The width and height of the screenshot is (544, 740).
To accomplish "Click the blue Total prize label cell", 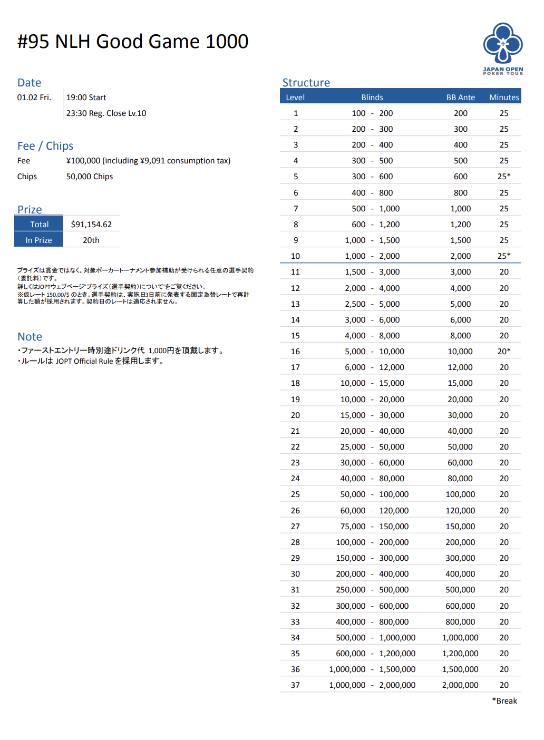I will (39, 225).
